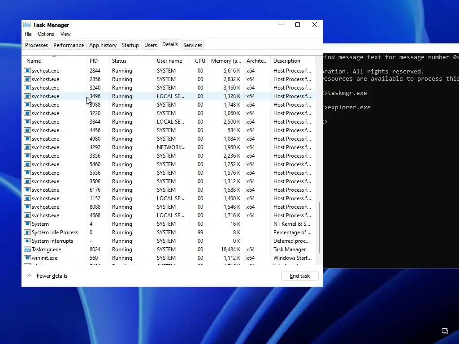Image resolution: width=459 pixels, height=344 pixels.
Task: Click the icon of svchost.exe PID 4668
Action: click(x=27, y=215)
